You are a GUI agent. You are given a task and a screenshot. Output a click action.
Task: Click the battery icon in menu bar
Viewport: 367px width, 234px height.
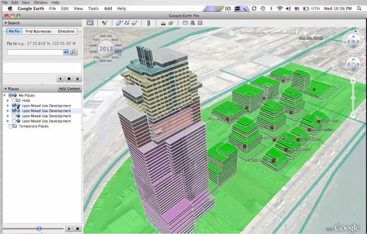[306, 8]
